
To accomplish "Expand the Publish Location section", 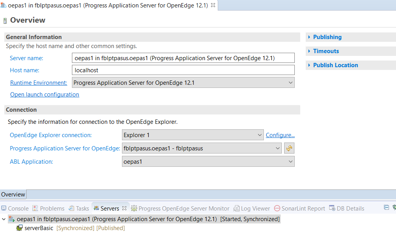I will [x=335, y=65].
